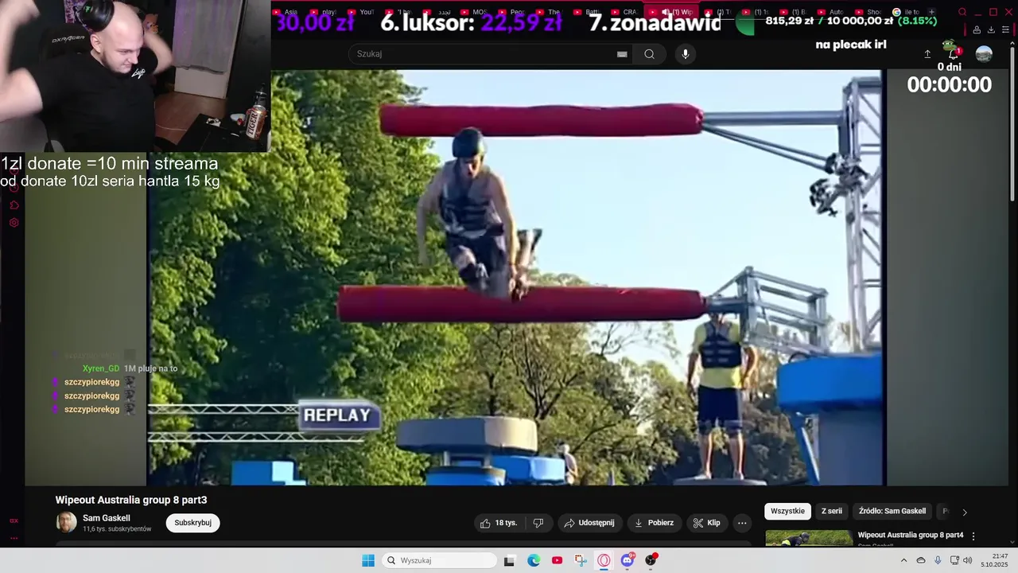Viewport: 1018px width, 573px height.
Task: Click the Pobierz download button
Action: pyautogui.click(x=654, y=523)
